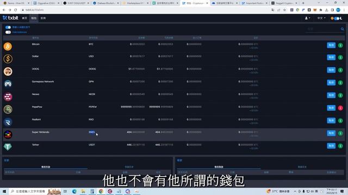
Task: Click the green status icon in Radiant row
Action: point(340,120)
